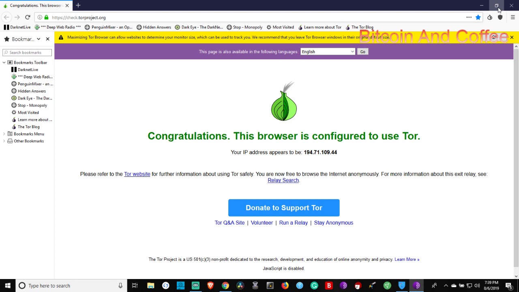Open Most Visited toolbar folder
519x292 pixels.
tap(280, 27)
